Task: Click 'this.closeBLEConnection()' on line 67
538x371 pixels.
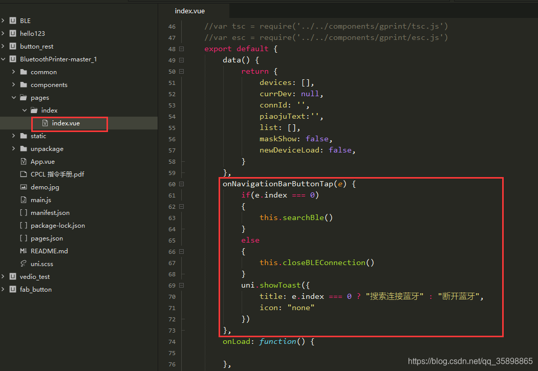Action: tap(317, 263)
